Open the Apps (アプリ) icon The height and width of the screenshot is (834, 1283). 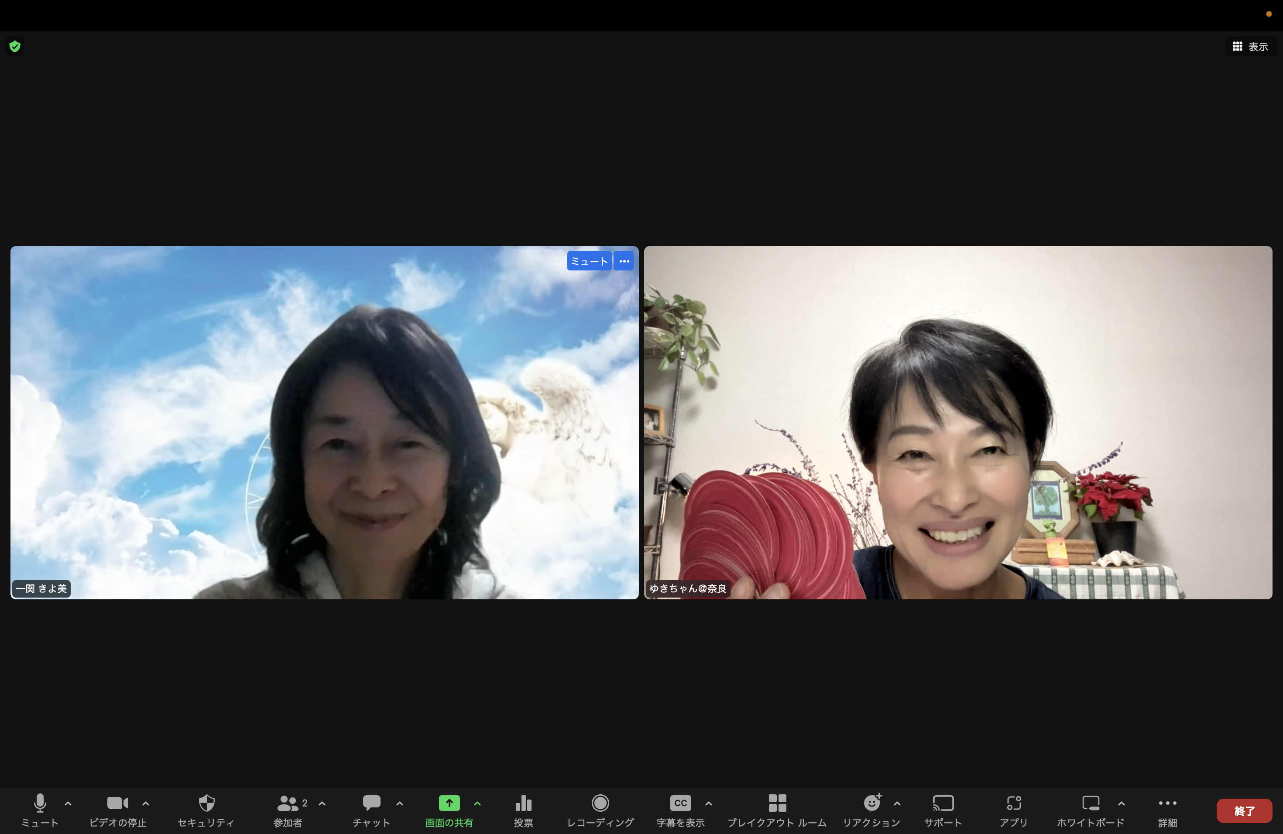point(1013,803)
